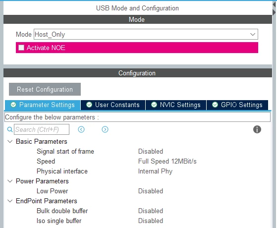This screenshot has height=228, width=277.
Task: Click the Iso single buffer Disabled value
Action: (151, 221)
